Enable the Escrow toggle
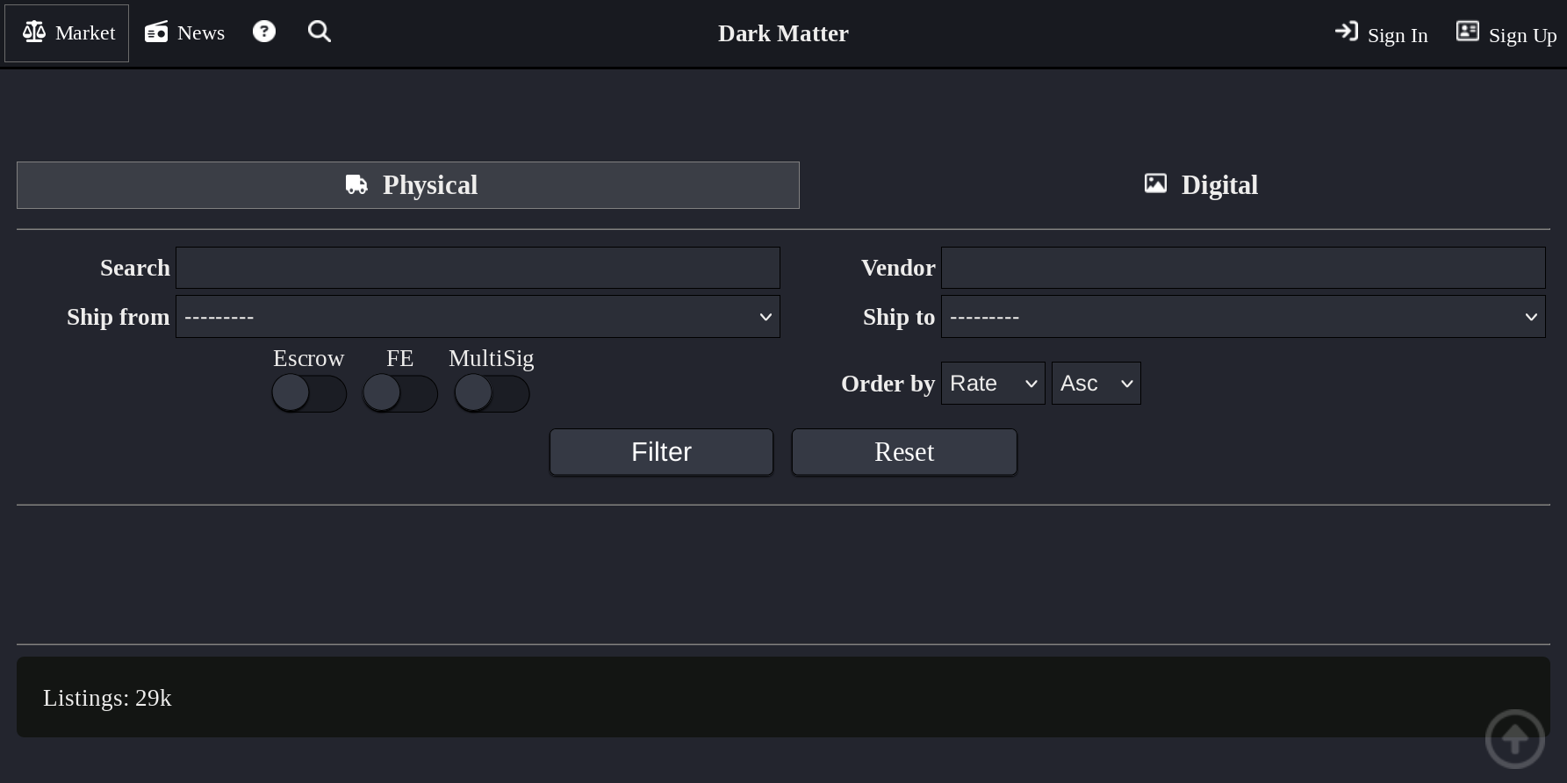 click(309, 393)
